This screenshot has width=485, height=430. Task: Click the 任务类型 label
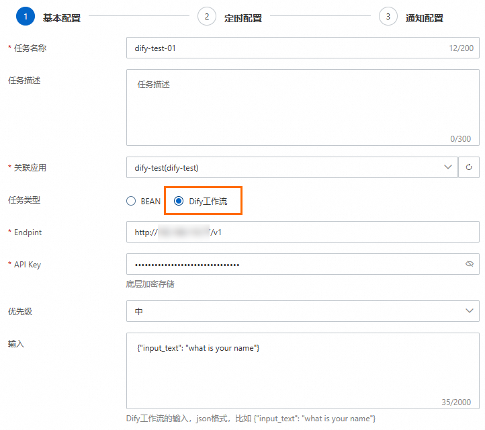(x=24, y=200)
